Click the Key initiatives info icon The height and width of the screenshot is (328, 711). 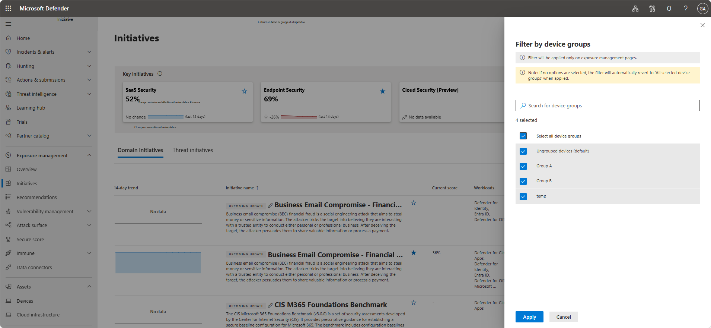click(160, 74)
